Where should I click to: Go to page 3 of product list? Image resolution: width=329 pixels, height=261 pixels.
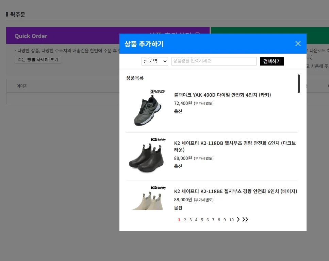(191, 220)
